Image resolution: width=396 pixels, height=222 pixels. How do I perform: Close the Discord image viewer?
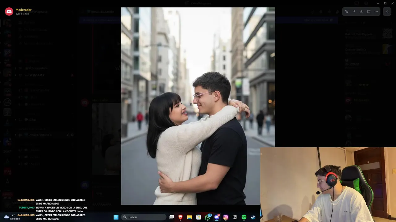click(x=387, y=11)
